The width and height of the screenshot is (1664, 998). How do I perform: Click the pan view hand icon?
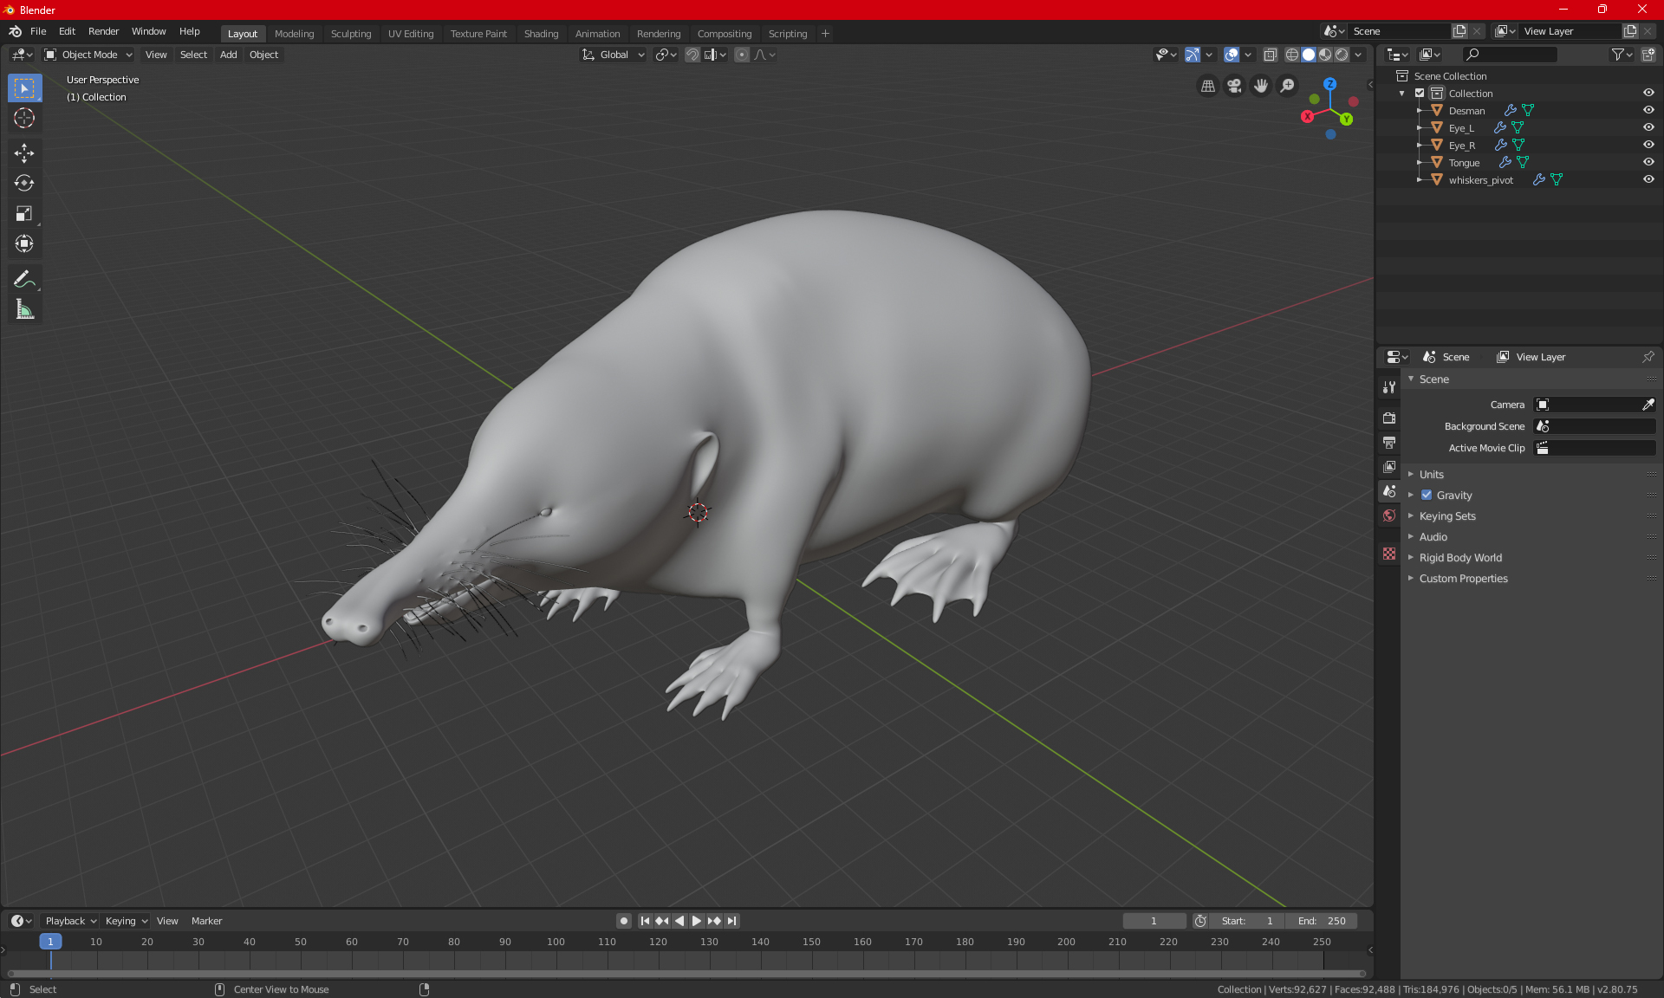click(x=1261, y=86)
